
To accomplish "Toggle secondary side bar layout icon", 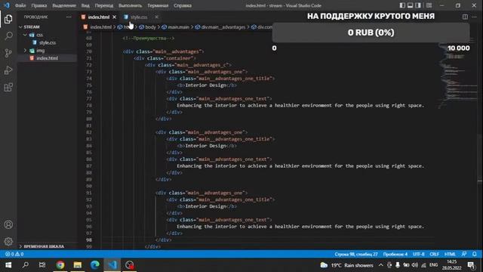I will click(x=418, y=5).
